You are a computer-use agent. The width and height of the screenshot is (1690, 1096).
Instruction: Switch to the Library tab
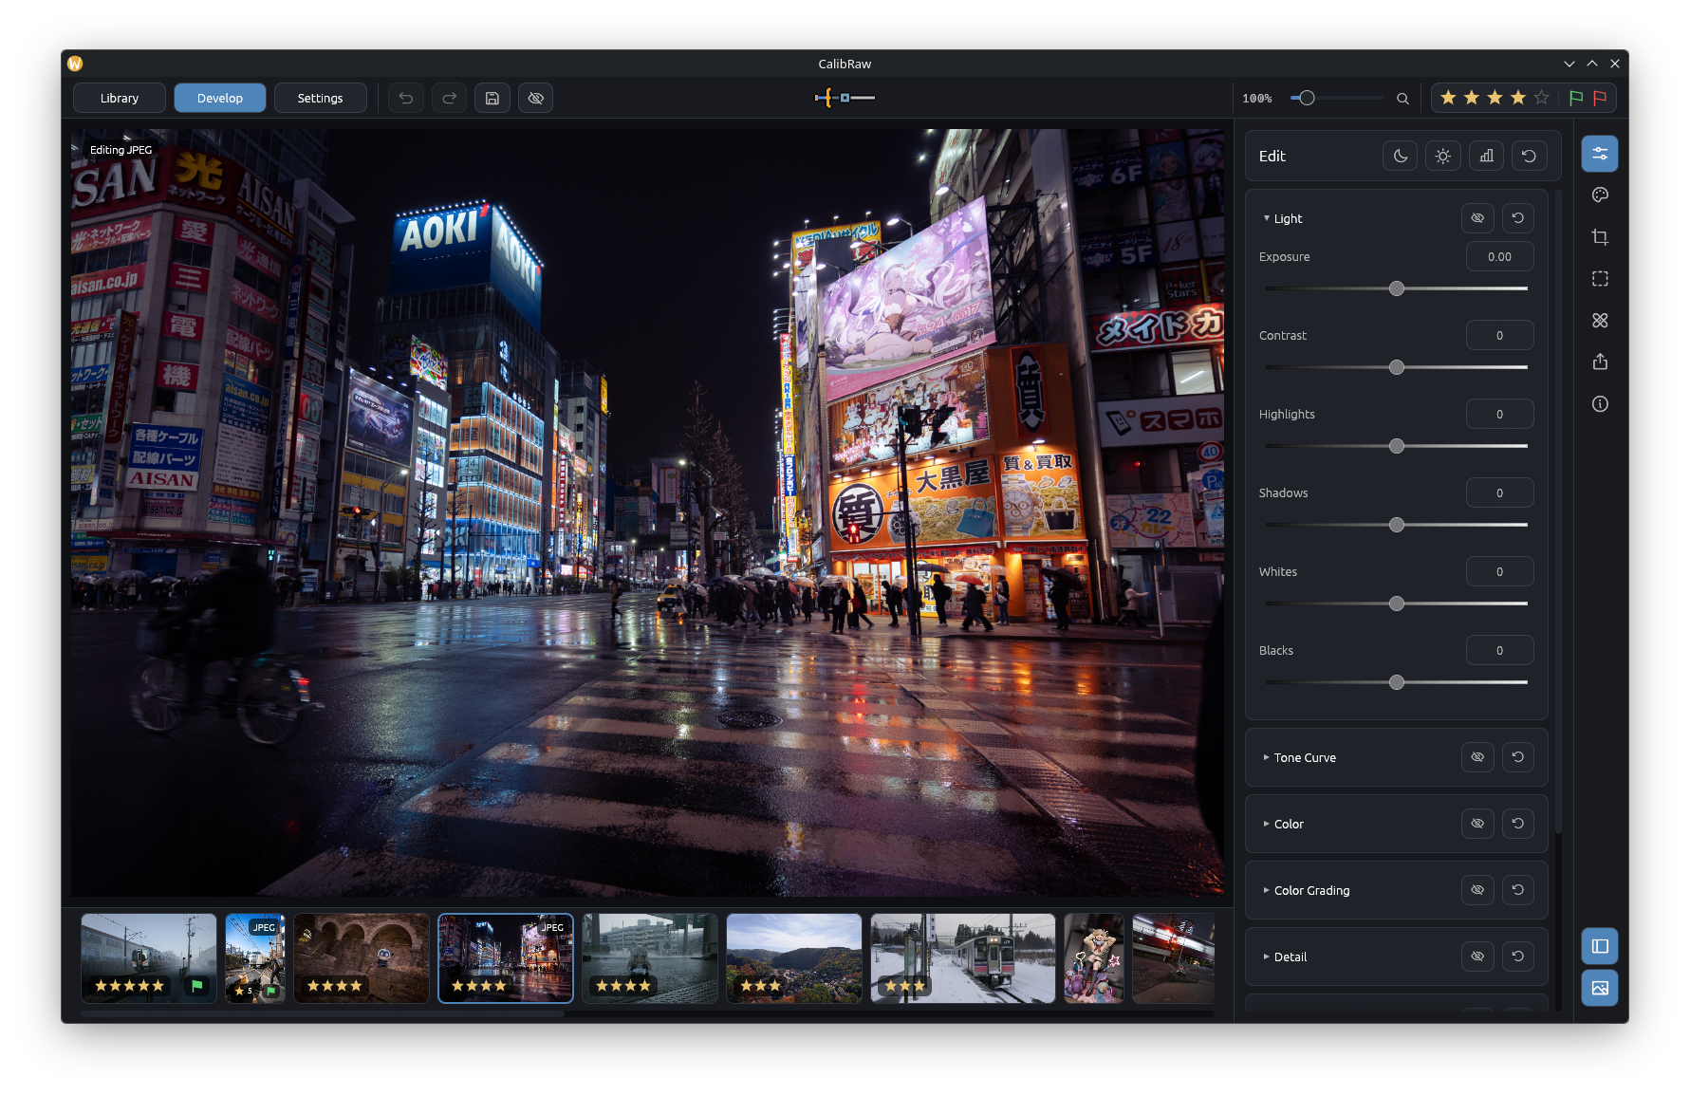coord(120,98)
